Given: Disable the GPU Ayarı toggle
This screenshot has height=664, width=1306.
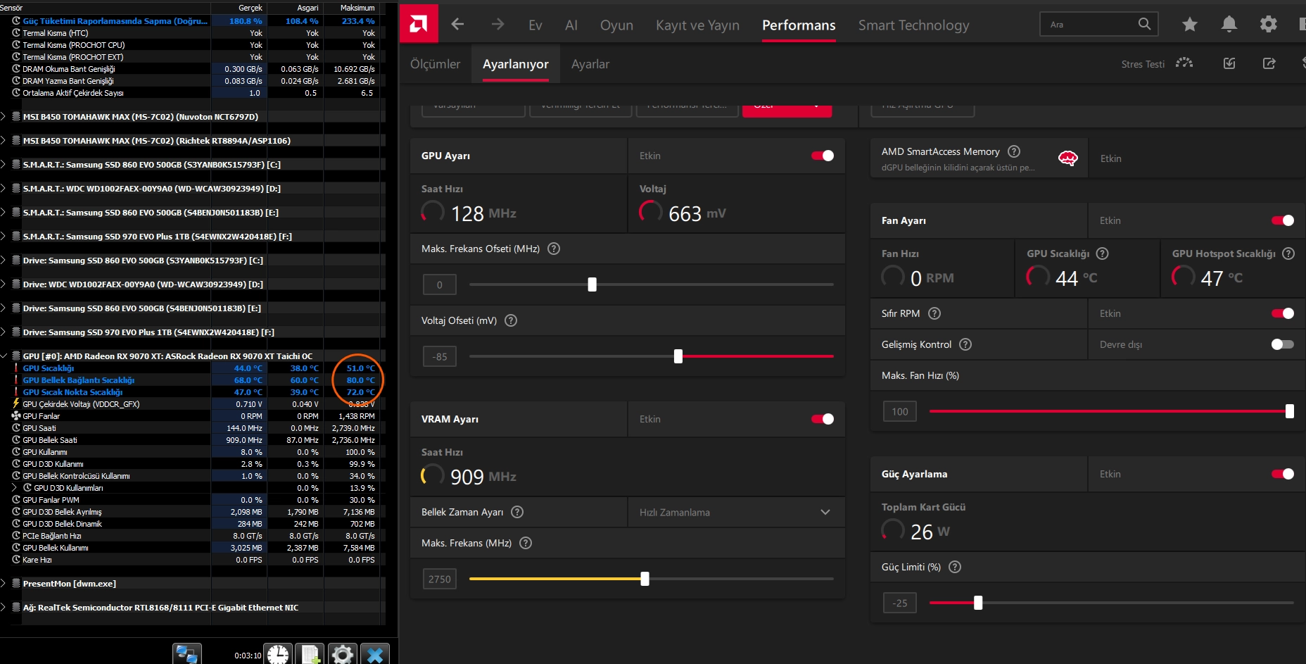Looking at the screenshot, I should (x=823, y=156).
